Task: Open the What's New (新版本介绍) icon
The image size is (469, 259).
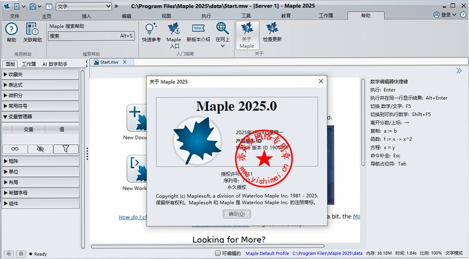Action: click(x=198, y=32)
